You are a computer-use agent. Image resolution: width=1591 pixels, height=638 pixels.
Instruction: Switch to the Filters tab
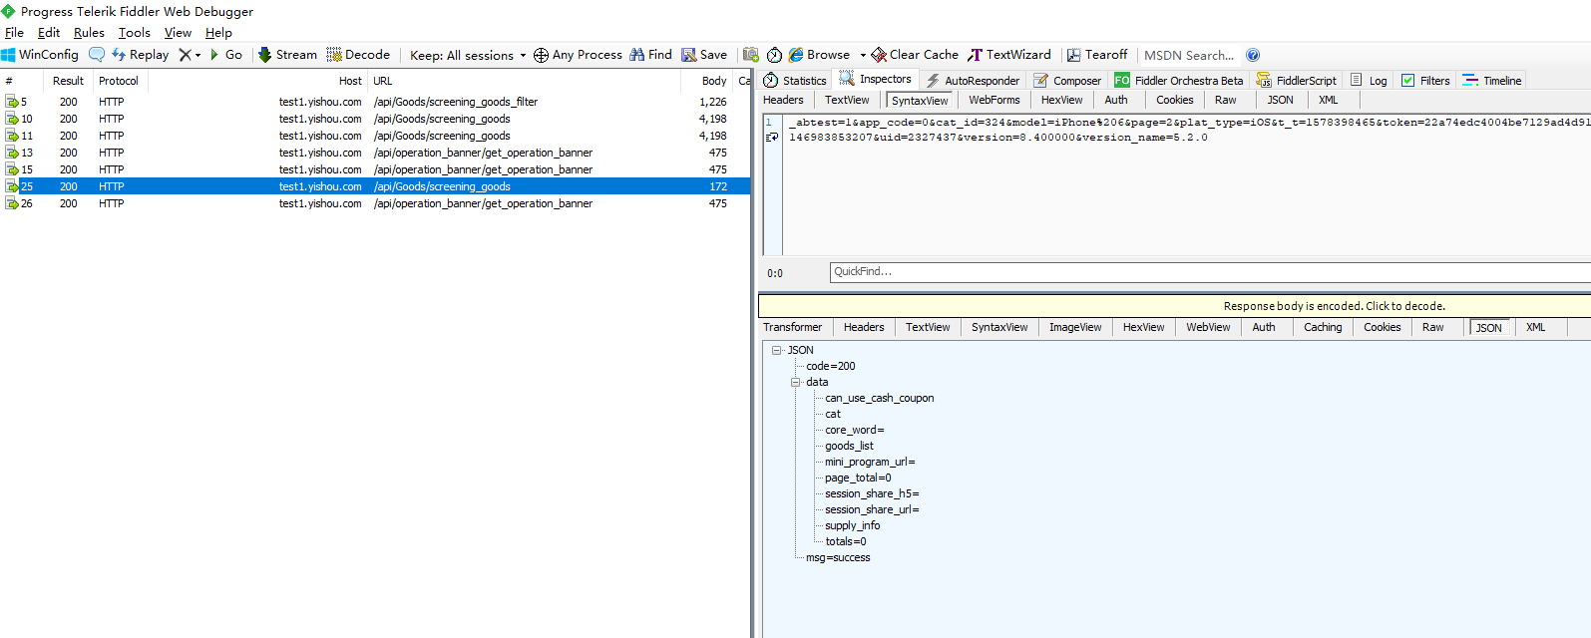[1425, 80]
